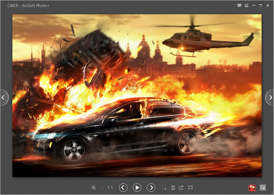The image size is (274, 195).
Task: Click the left edge previous image arrow
Action: pos(4,97)
